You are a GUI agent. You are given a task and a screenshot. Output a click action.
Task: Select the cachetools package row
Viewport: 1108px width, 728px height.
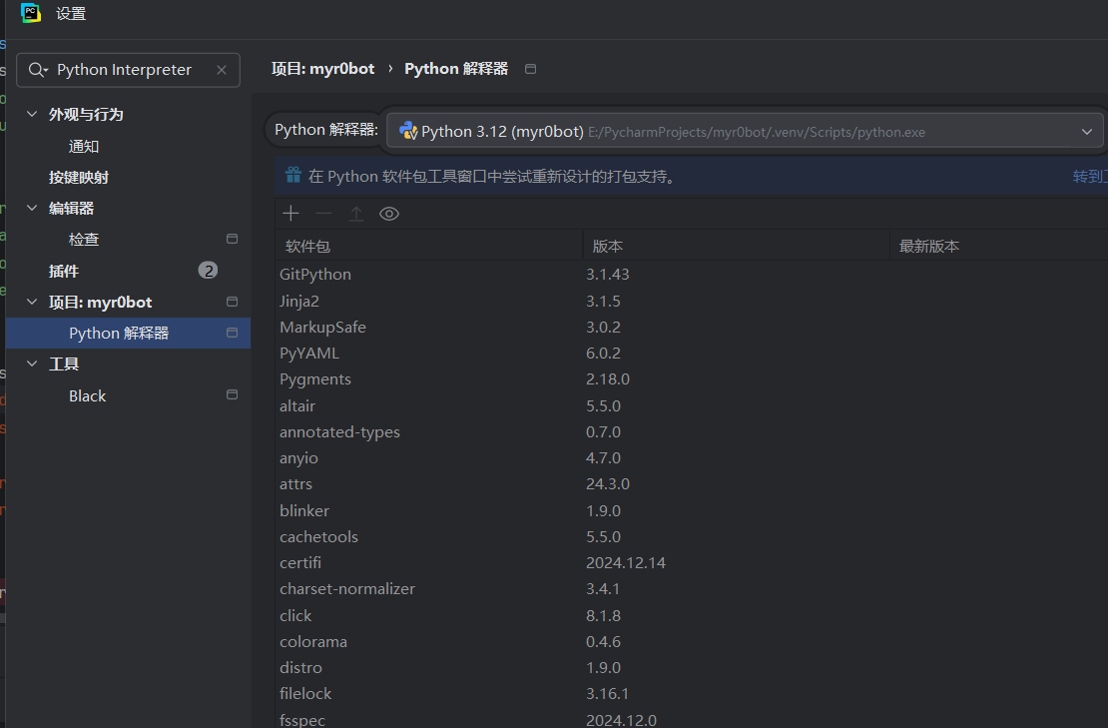click(691, 536)
